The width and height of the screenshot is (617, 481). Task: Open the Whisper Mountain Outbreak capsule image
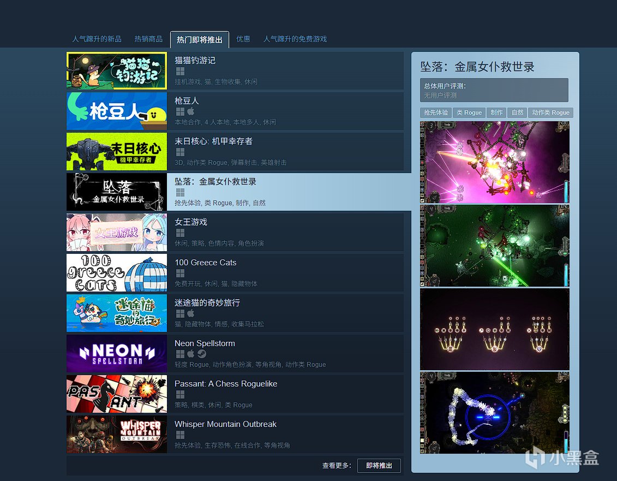[117, 434]
